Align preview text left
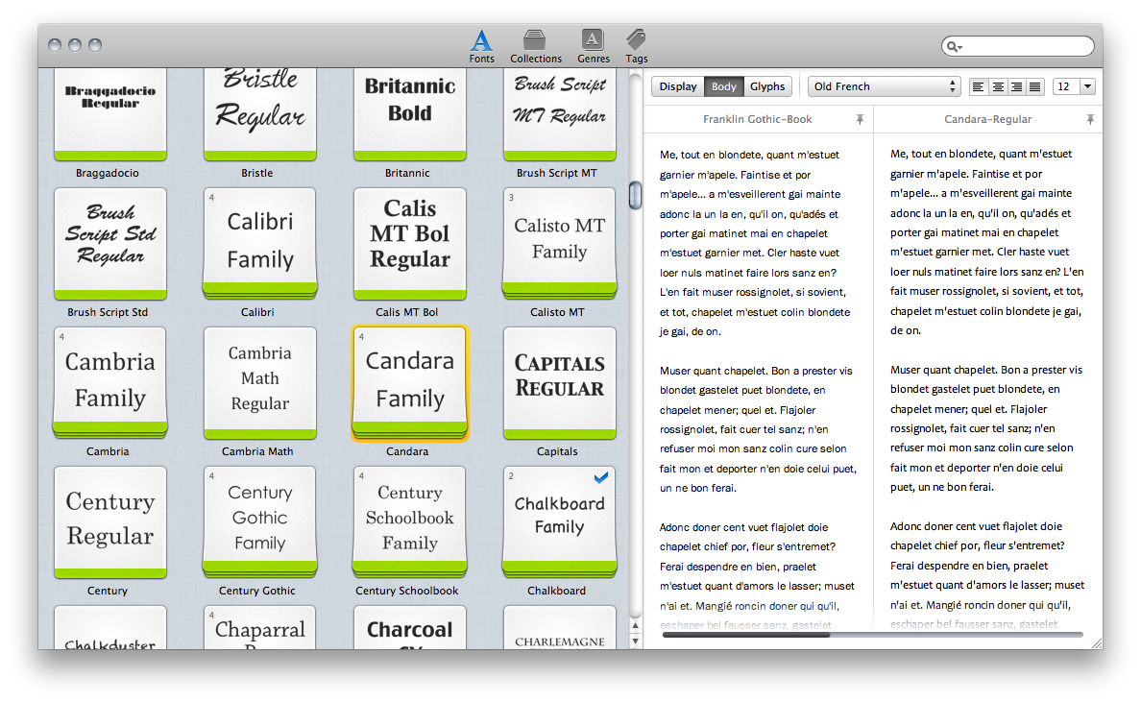Image resolution: width=1141 pixels, height=702 pixels. pos(979,86)
